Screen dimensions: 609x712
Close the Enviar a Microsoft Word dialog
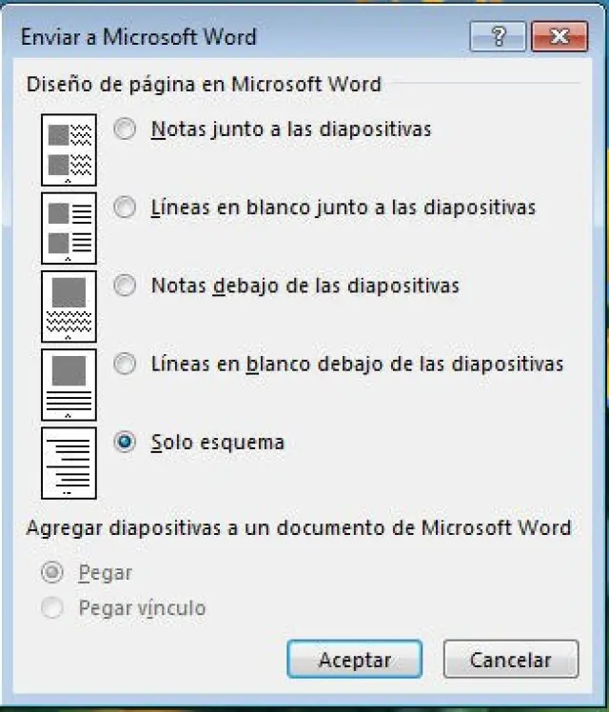point(560,37)
